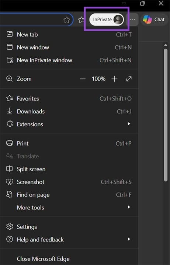170x265 pixels.
Task: Open the favorites list toolbar icon
Action: (x=81, y=20)
